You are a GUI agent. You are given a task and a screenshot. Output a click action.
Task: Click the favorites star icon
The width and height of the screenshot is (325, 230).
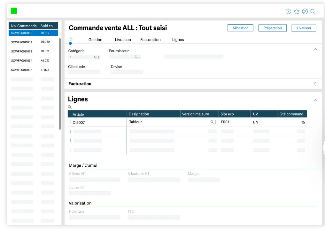coord(297,12)
